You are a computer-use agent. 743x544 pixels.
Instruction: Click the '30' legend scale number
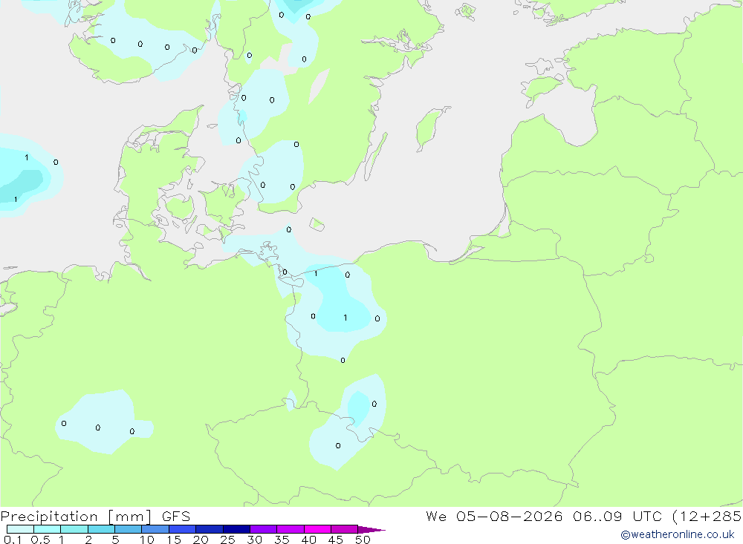pos(255,540)
